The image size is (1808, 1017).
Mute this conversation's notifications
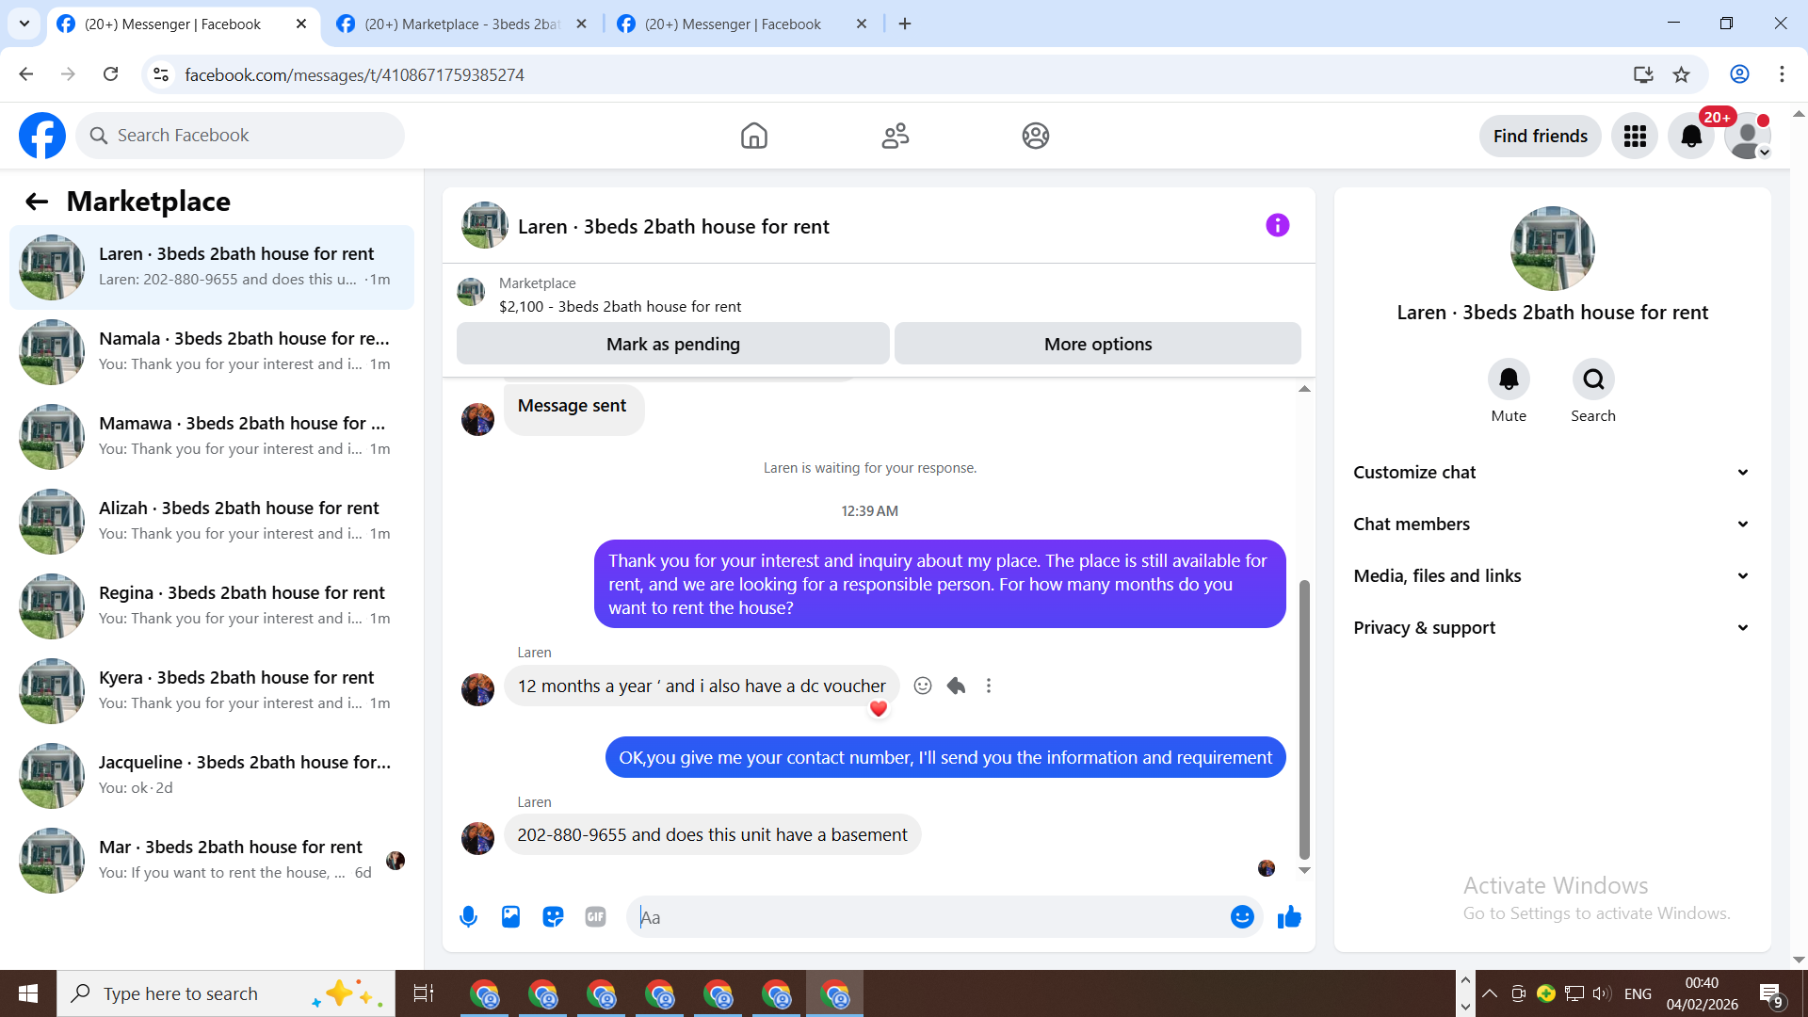point(1509,379)
